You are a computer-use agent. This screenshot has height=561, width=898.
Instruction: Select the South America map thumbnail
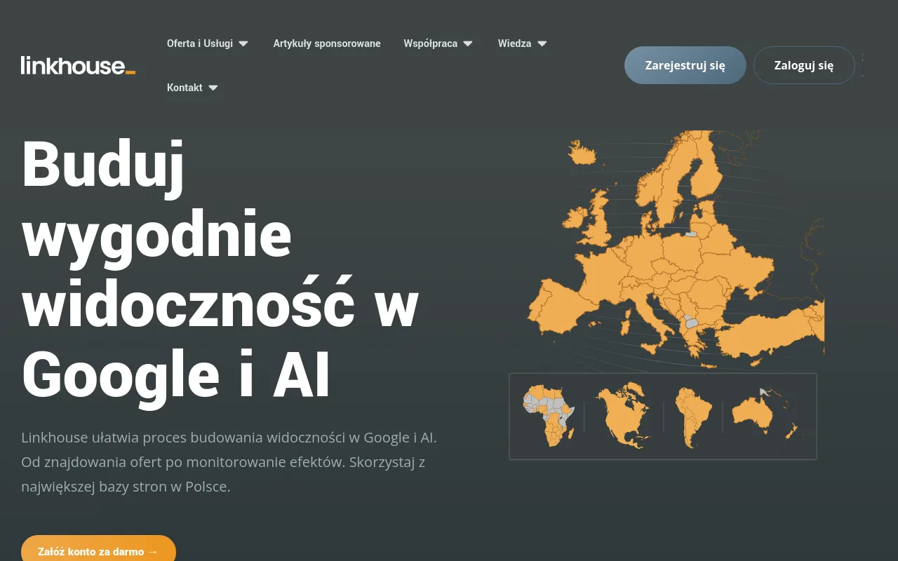[692, 417]
